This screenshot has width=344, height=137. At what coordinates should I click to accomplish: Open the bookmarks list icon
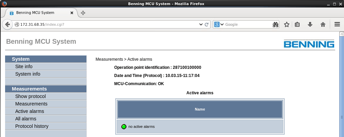tap(297, 24)
